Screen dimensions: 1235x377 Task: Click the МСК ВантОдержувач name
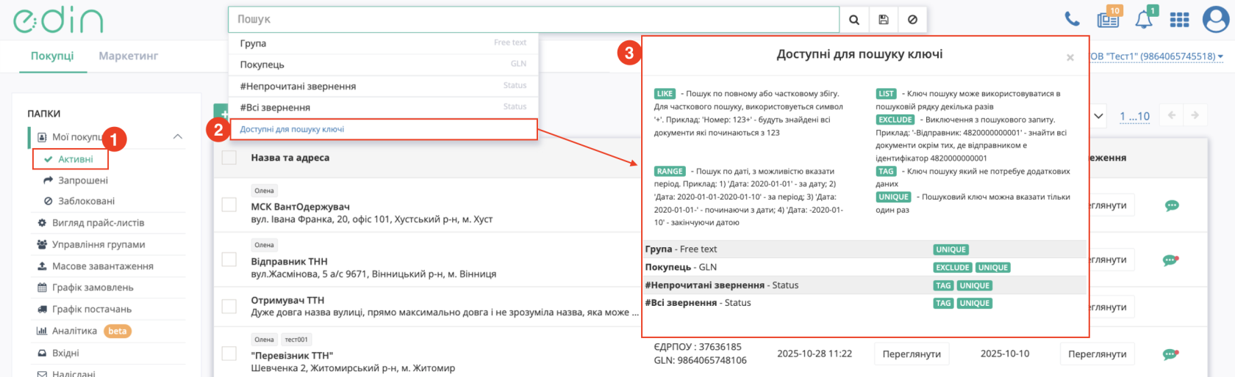point(300,207)
